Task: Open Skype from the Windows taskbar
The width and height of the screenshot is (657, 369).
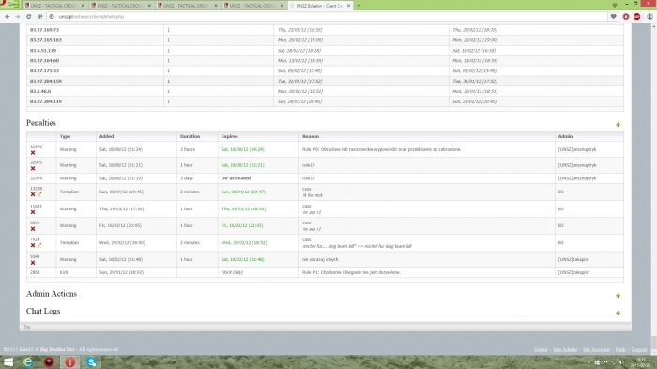Action: (x=91, y=361)
